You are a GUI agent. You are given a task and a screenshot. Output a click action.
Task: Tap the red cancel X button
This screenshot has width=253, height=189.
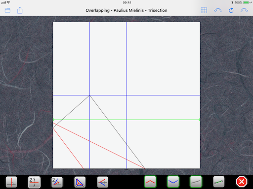242,182
